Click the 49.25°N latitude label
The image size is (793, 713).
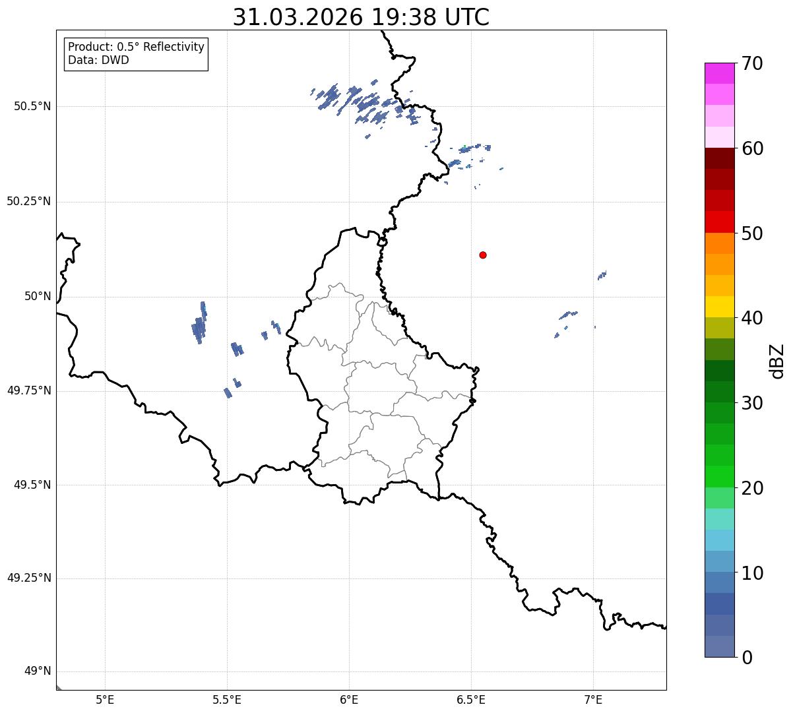click(29, 578)
